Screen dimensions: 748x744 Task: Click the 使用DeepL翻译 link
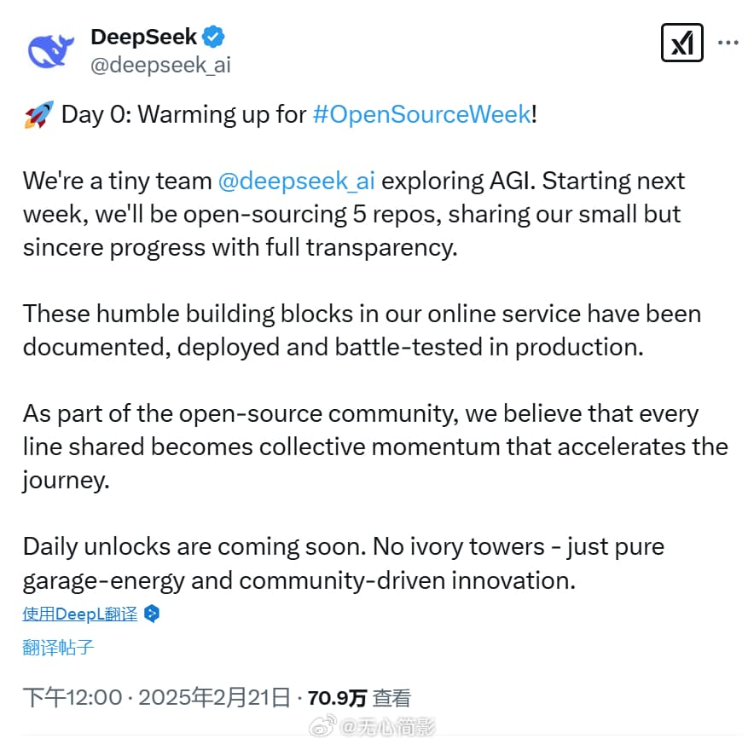[x=80, y=614]
